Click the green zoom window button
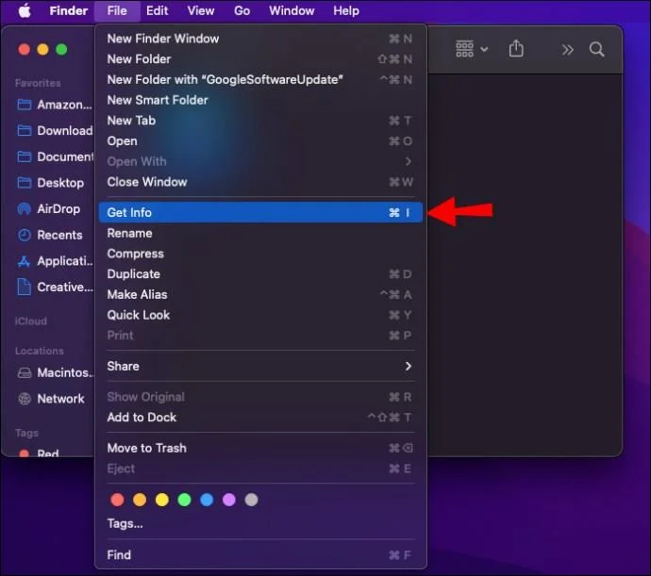This screenshot has height=576, width=651. tap(61, 49)
